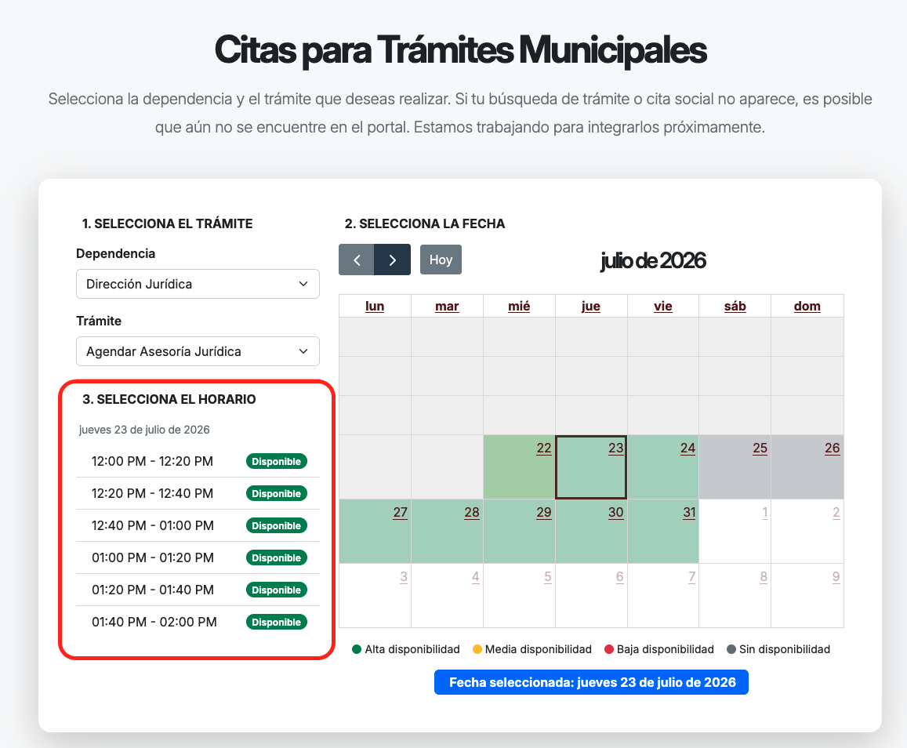This screenshot has width=907, height=748.
Task: Click Disponible badge for 01:20 PM slot
Action: tap(277, 590)
